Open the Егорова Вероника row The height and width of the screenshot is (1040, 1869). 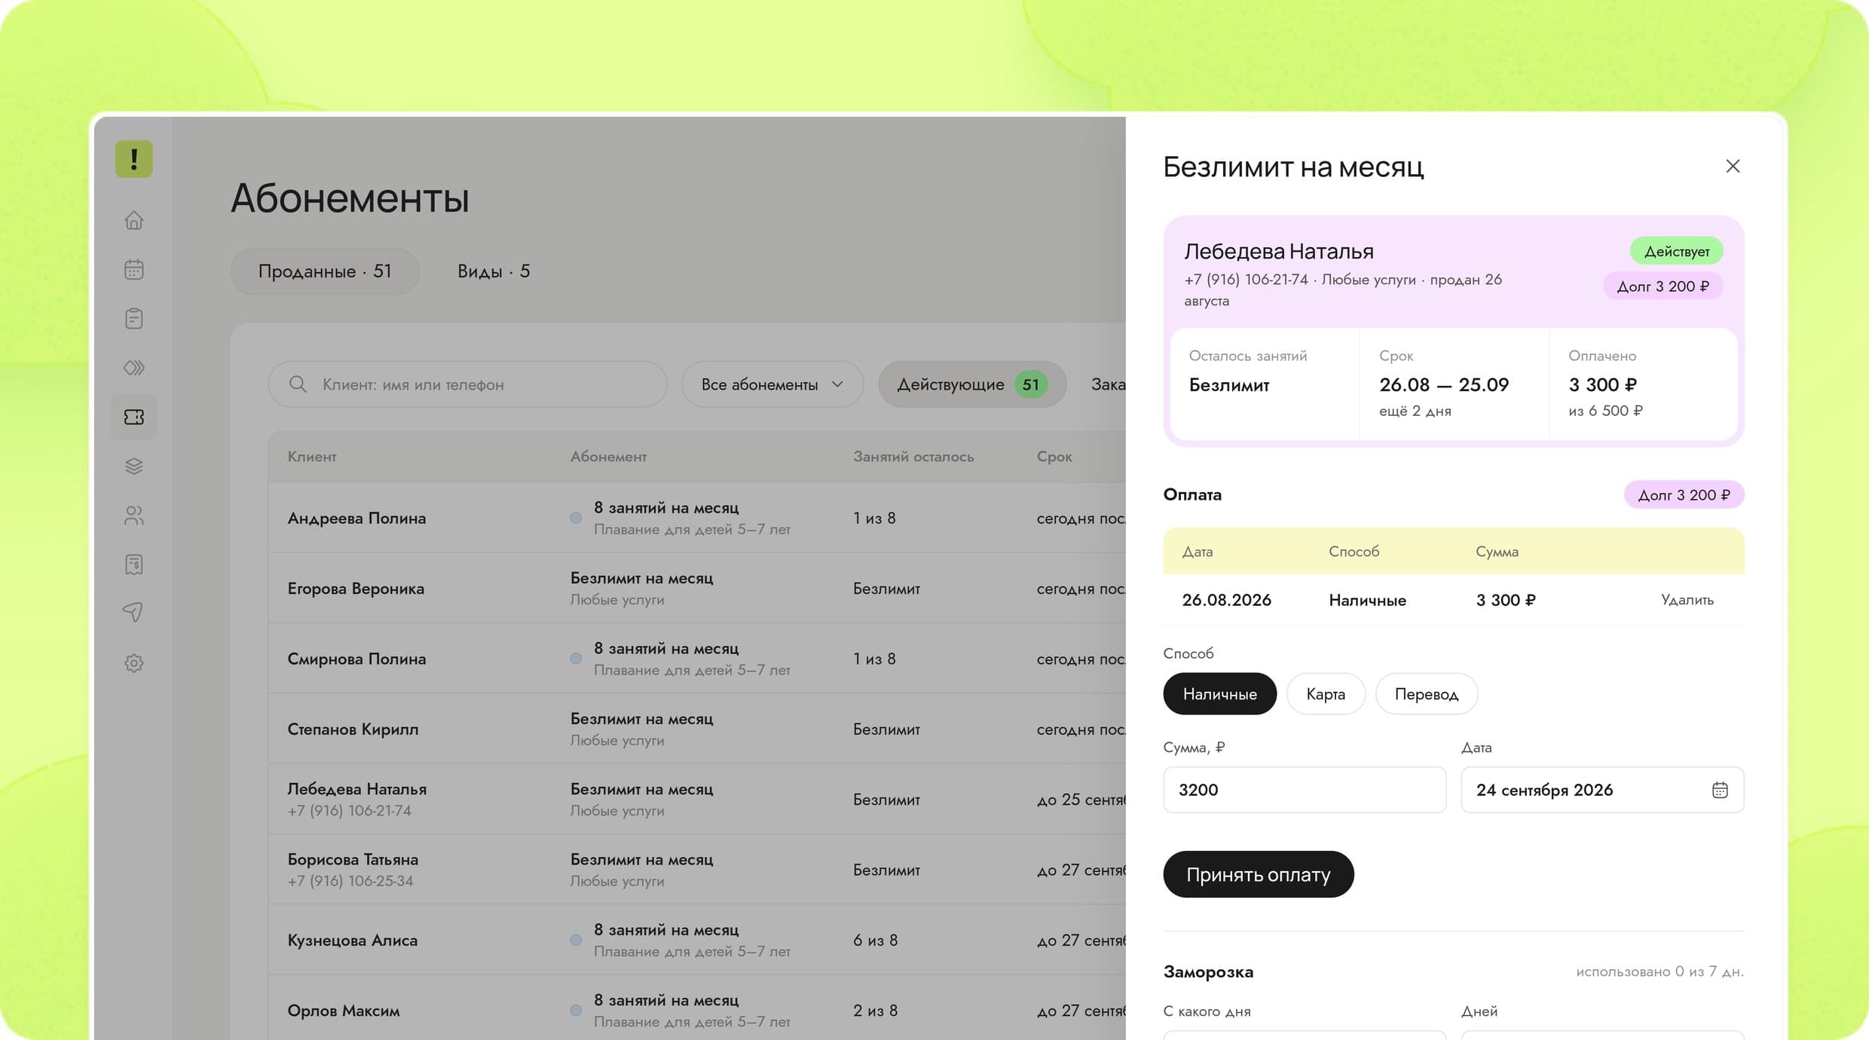697,588
